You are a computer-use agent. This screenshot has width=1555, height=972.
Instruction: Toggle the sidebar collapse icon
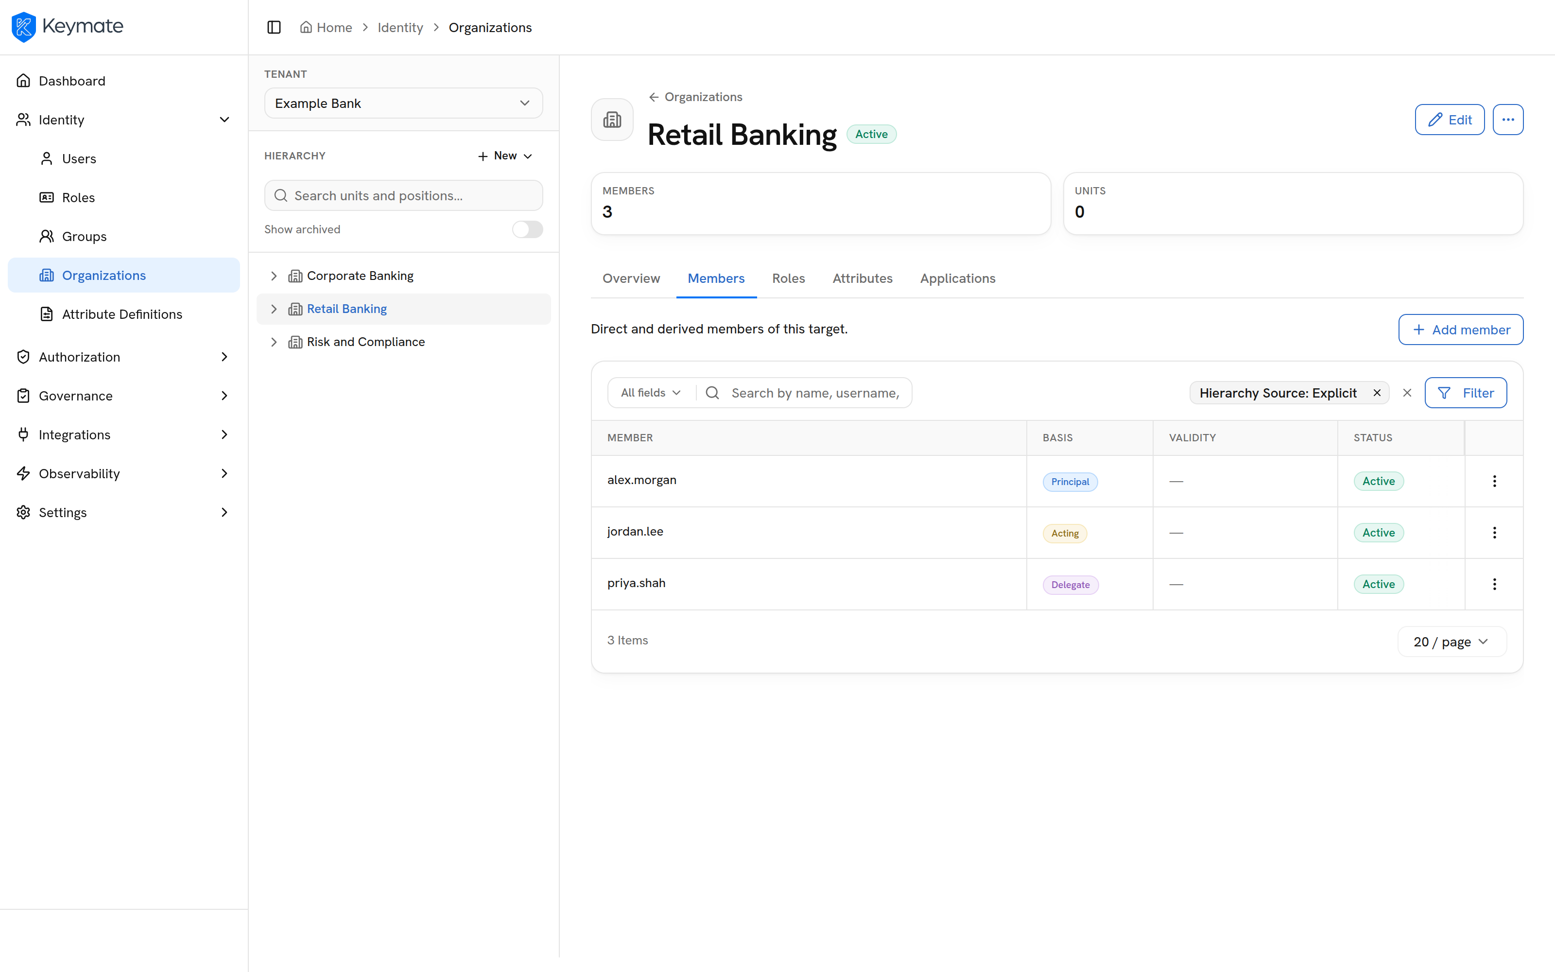[274, 27]
